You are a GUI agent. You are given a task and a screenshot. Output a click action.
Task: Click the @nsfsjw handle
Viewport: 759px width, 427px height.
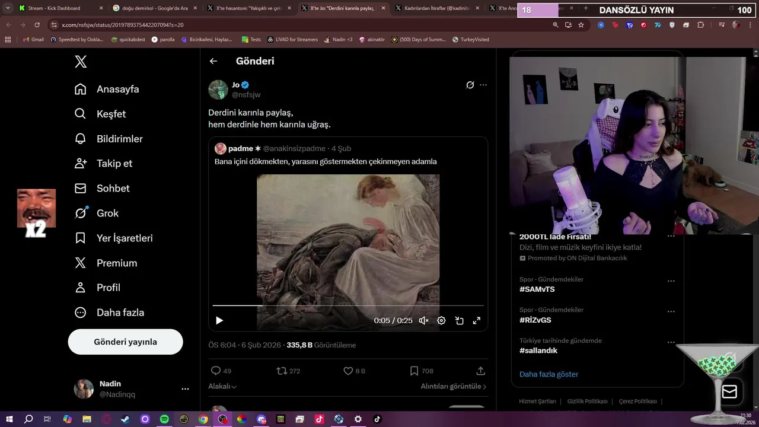246,95
